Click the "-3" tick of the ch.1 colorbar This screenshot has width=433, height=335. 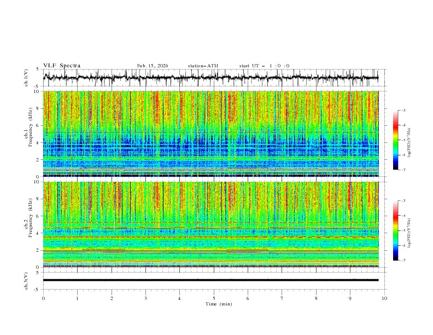[403, 110]
